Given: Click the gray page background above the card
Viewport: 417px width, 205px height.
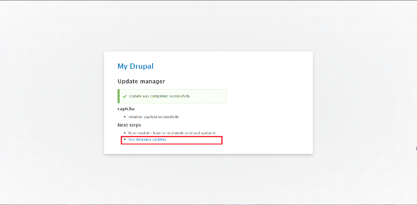Looking at the screenshot, I should 208,26.
